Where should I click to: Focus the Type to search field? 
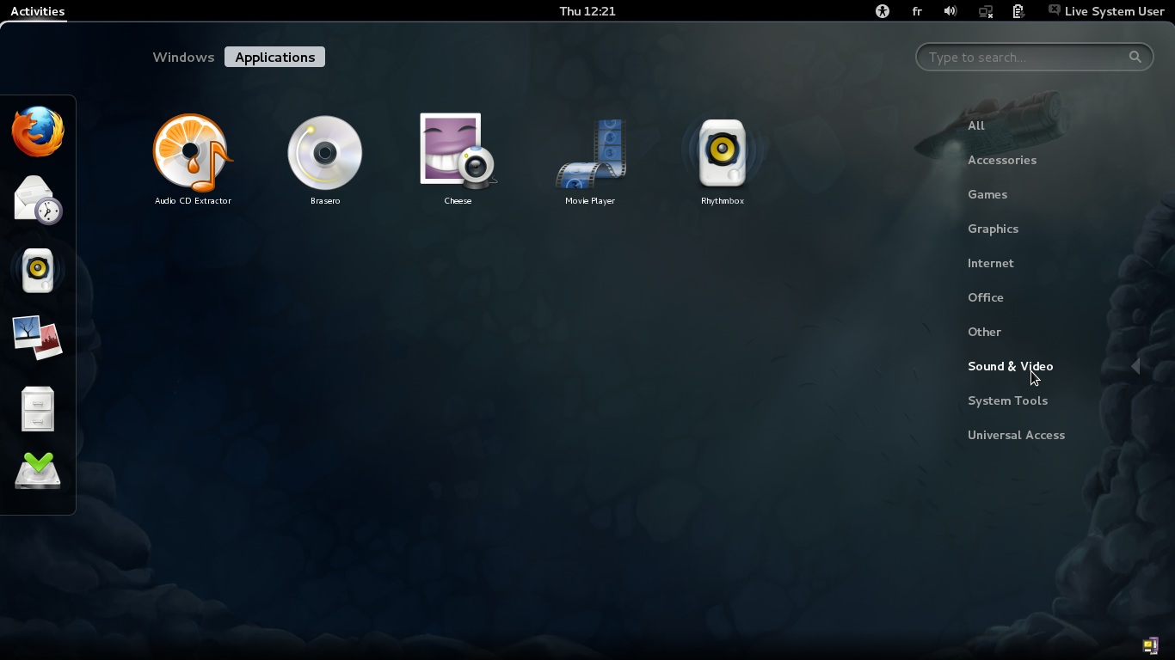1034,58
